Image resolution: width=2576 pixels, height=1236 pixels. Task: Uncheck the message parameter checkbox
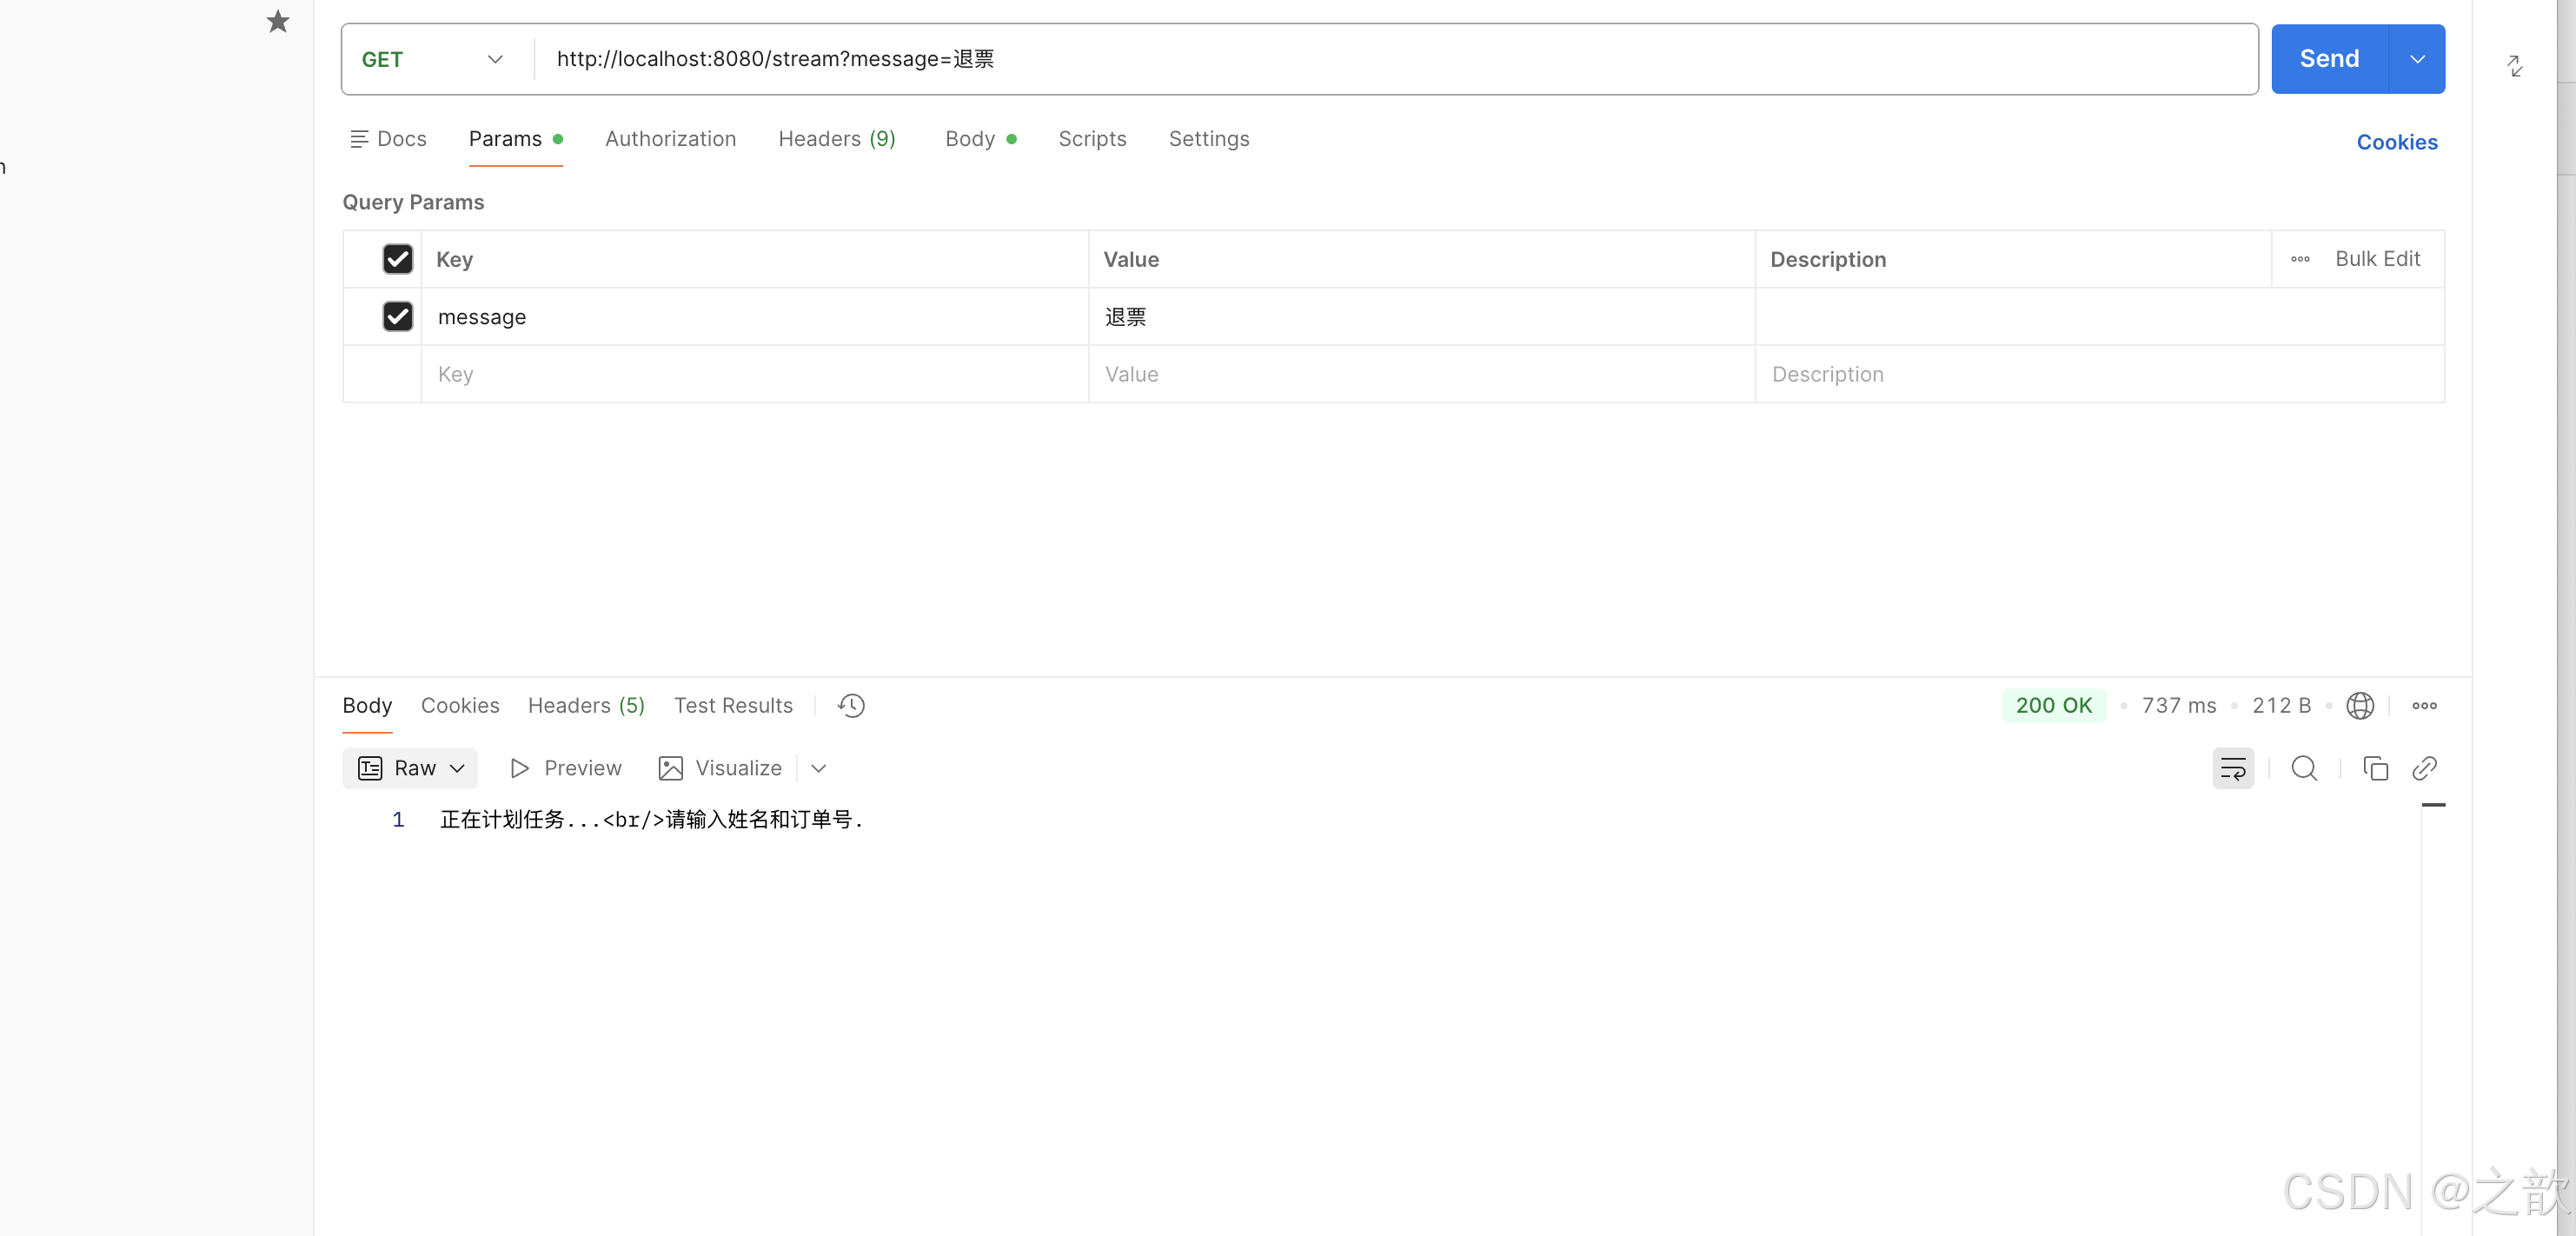(x=398, y=317)
